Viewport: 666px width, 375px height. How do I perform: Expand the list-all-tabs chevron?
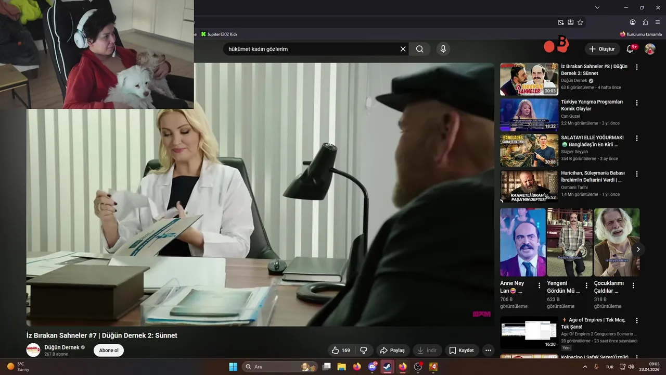tap(597, 7)
